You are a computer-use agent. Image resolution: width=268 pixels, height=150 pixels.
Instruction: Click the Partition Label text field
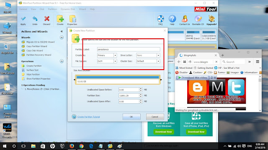129,49
